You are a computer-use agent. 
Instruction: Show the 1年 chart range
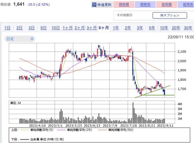[x=116, y=28]
